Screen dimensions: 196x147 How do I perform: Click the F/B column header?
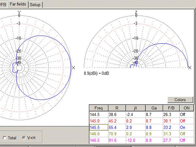[x=171, y=108]
